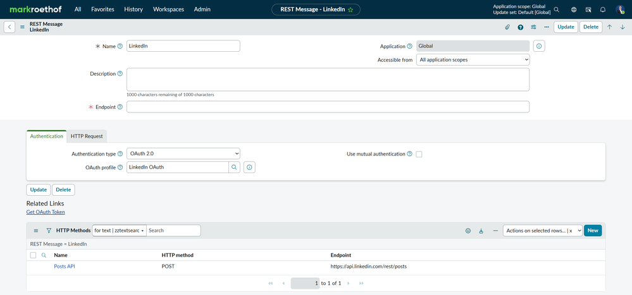This screenshot has width=632, height=295.
Task: Open Authentication type dropdown
Action: pyautogui.click(x=183, y=154)
